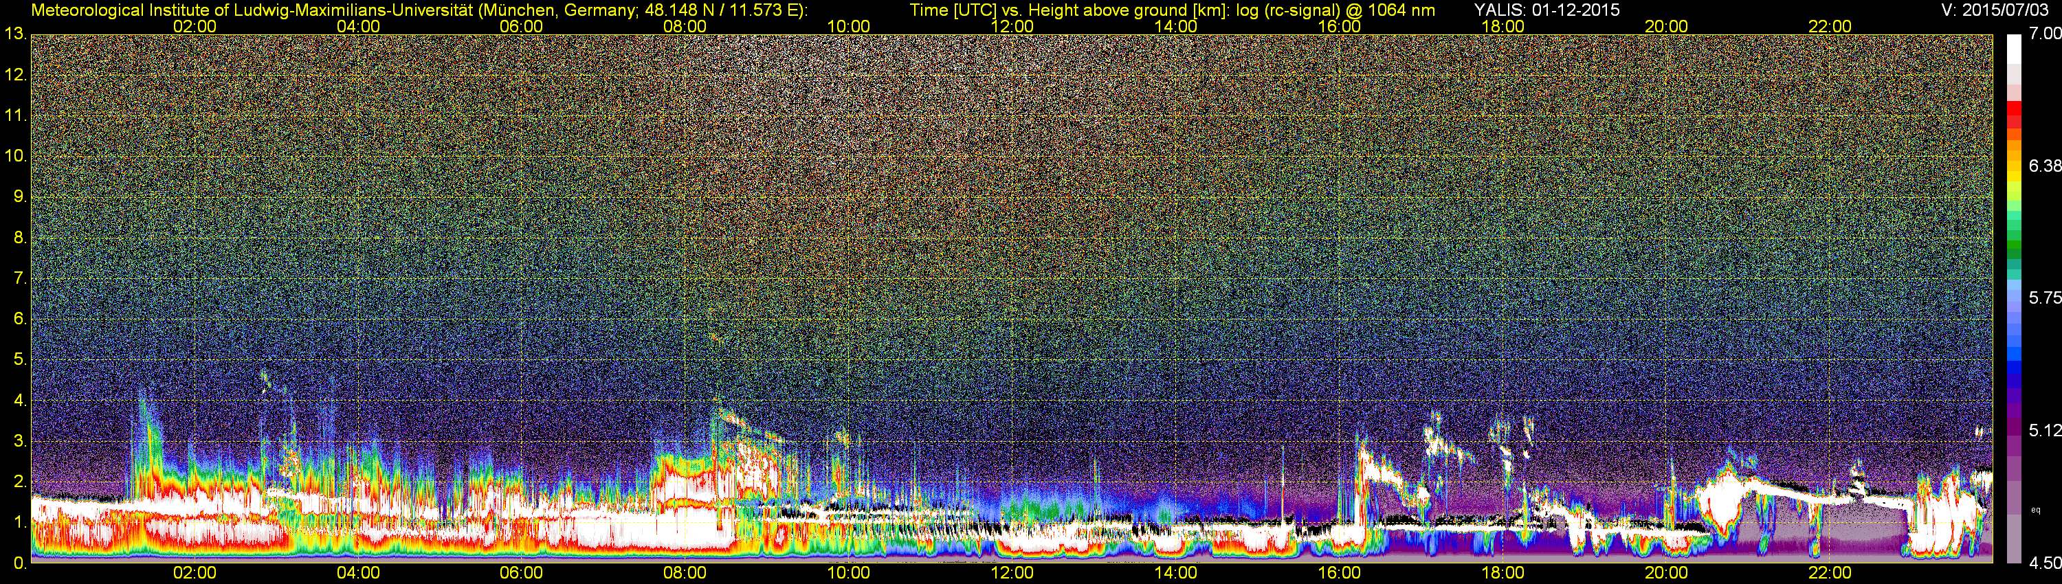
Task: Select 10:00 on the lower time axis
Action: pyautogui.click(x=848, y=573)
